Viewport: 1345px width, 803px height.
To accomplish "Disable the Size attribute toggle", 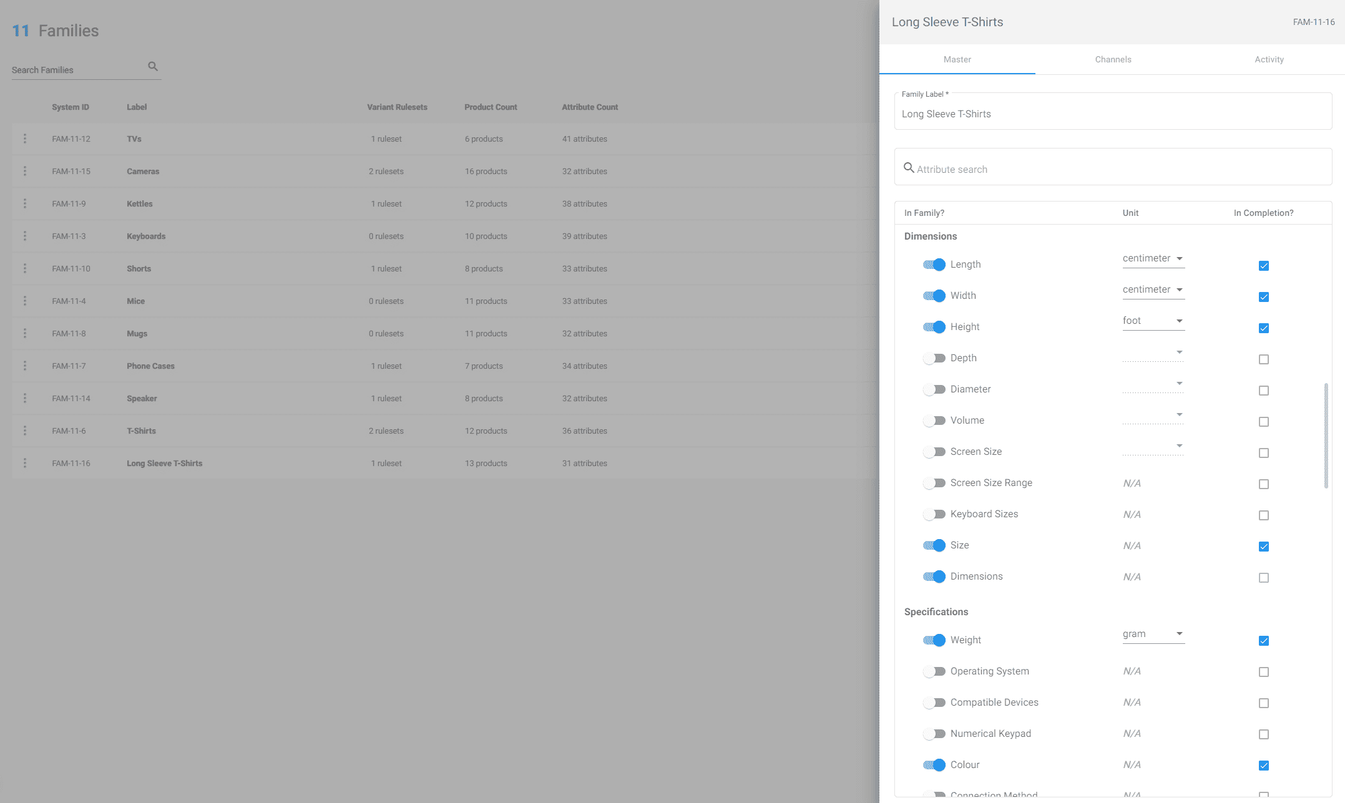I will [934, 545].
